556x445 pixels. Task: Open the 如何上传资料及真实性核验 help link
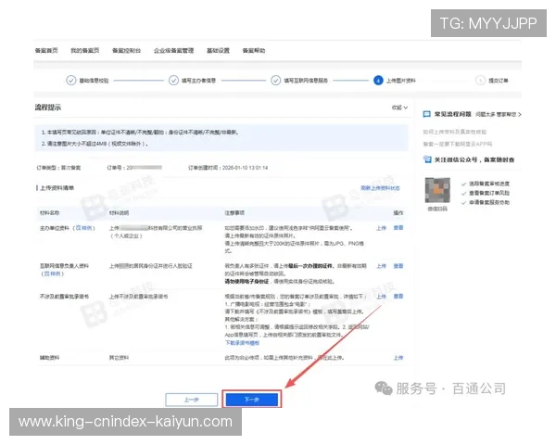pos(455,132)
